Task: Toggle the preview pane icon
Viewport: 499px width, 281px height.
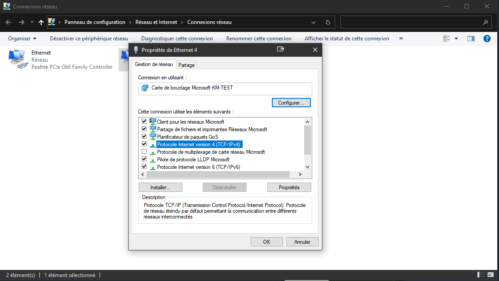Action: pos(471,39)
